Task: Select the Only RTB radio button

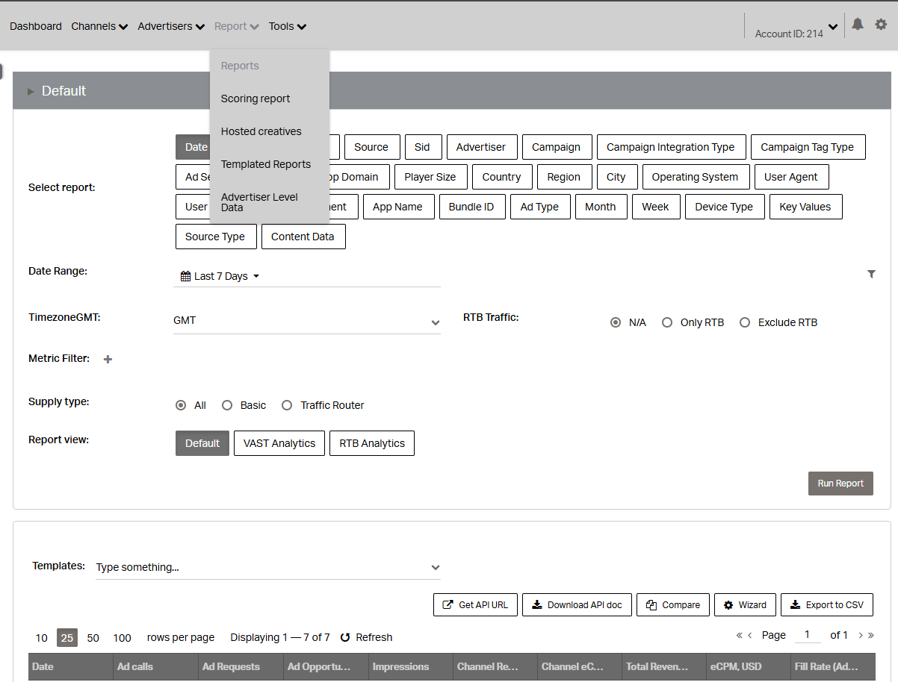Action: pyautogui.click(x=667, y=322)
